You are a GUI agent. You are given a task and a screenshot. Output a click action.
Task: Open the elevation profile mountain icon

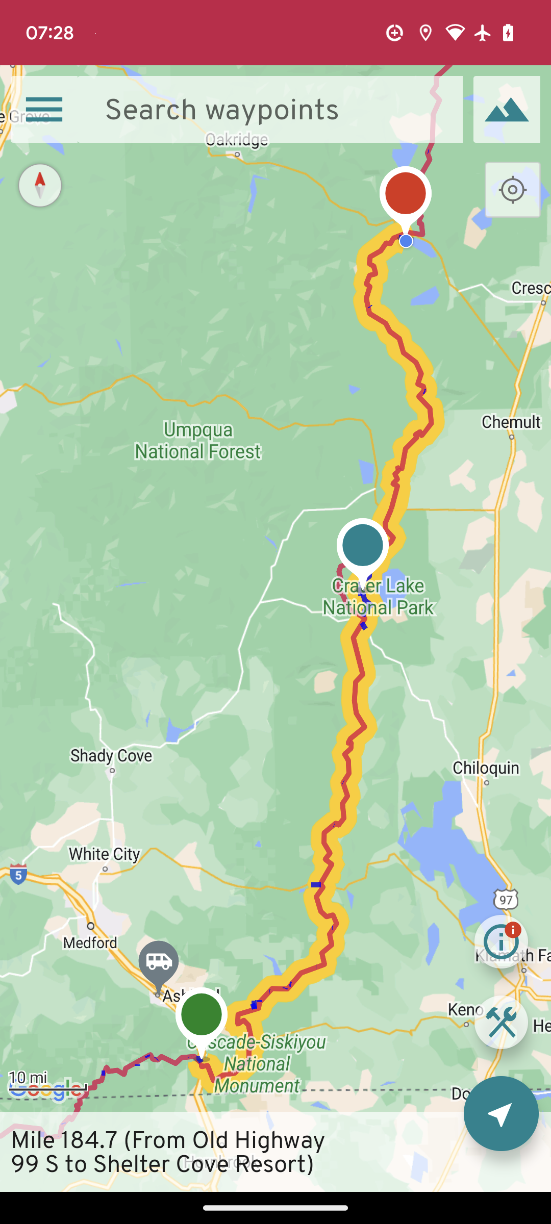(x=507, y=109)
